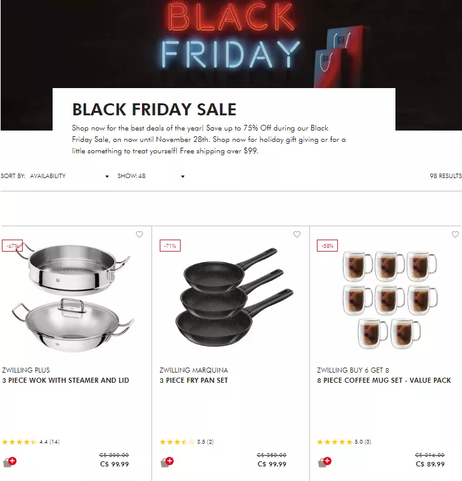The height and width of the screenshot is (481, 462).
Task: View the 4.4 star rating reviews for wok
Action: click(x=30, y=442)
